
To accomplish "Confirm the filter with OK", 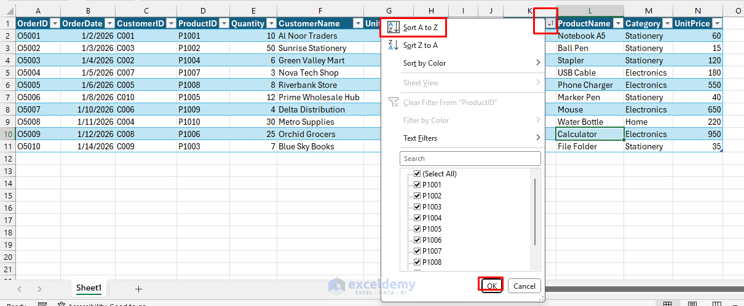I will (491, 286).
